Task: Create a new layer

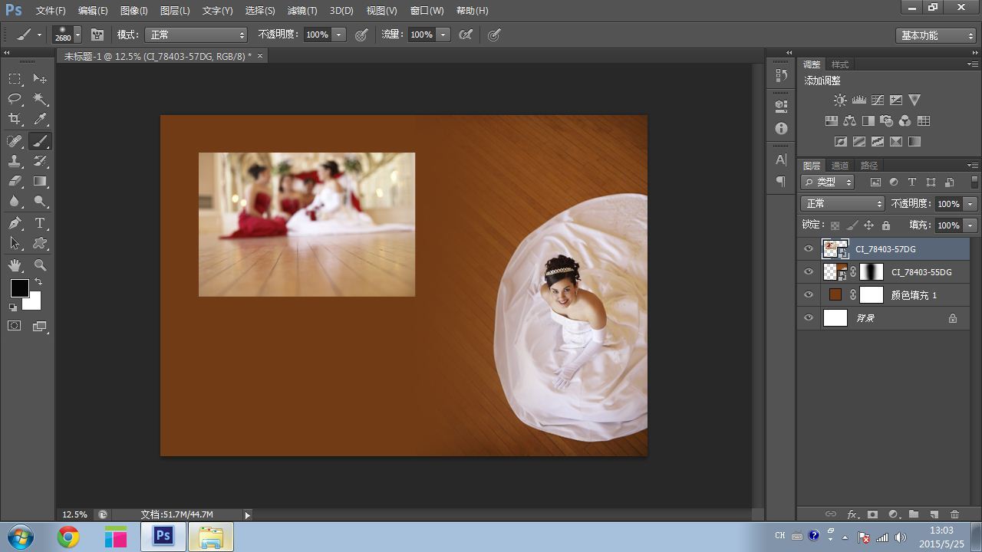Action: point(934,514)
